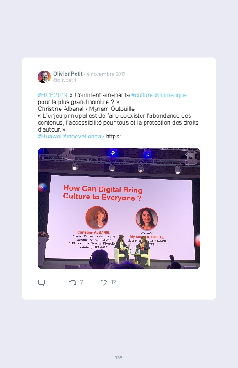Click Olivier Petit's profile avatar
Viewport: 238px width, 368px height.
(44, 77)
